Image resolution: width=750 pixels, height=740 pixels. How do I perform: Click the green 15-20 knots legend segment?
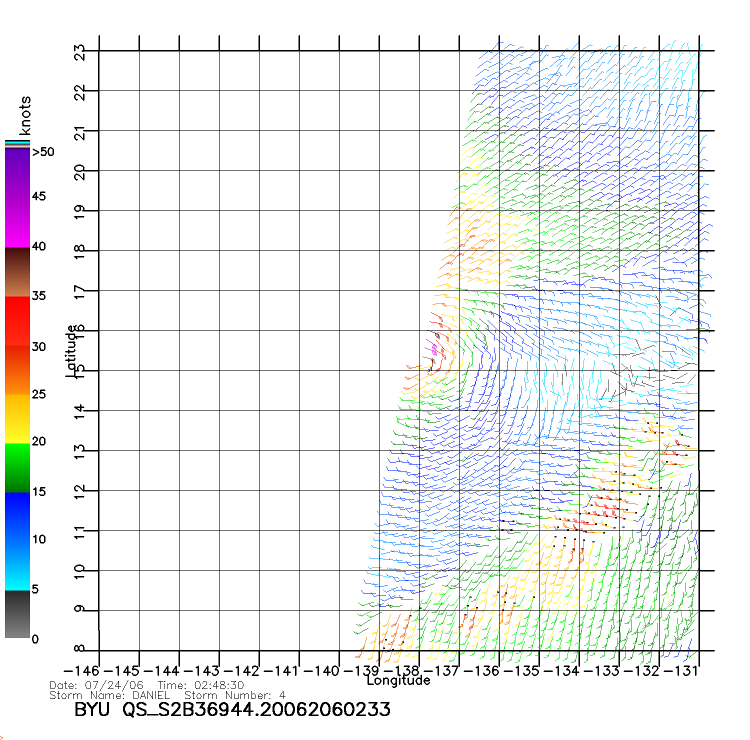point(17,467)
